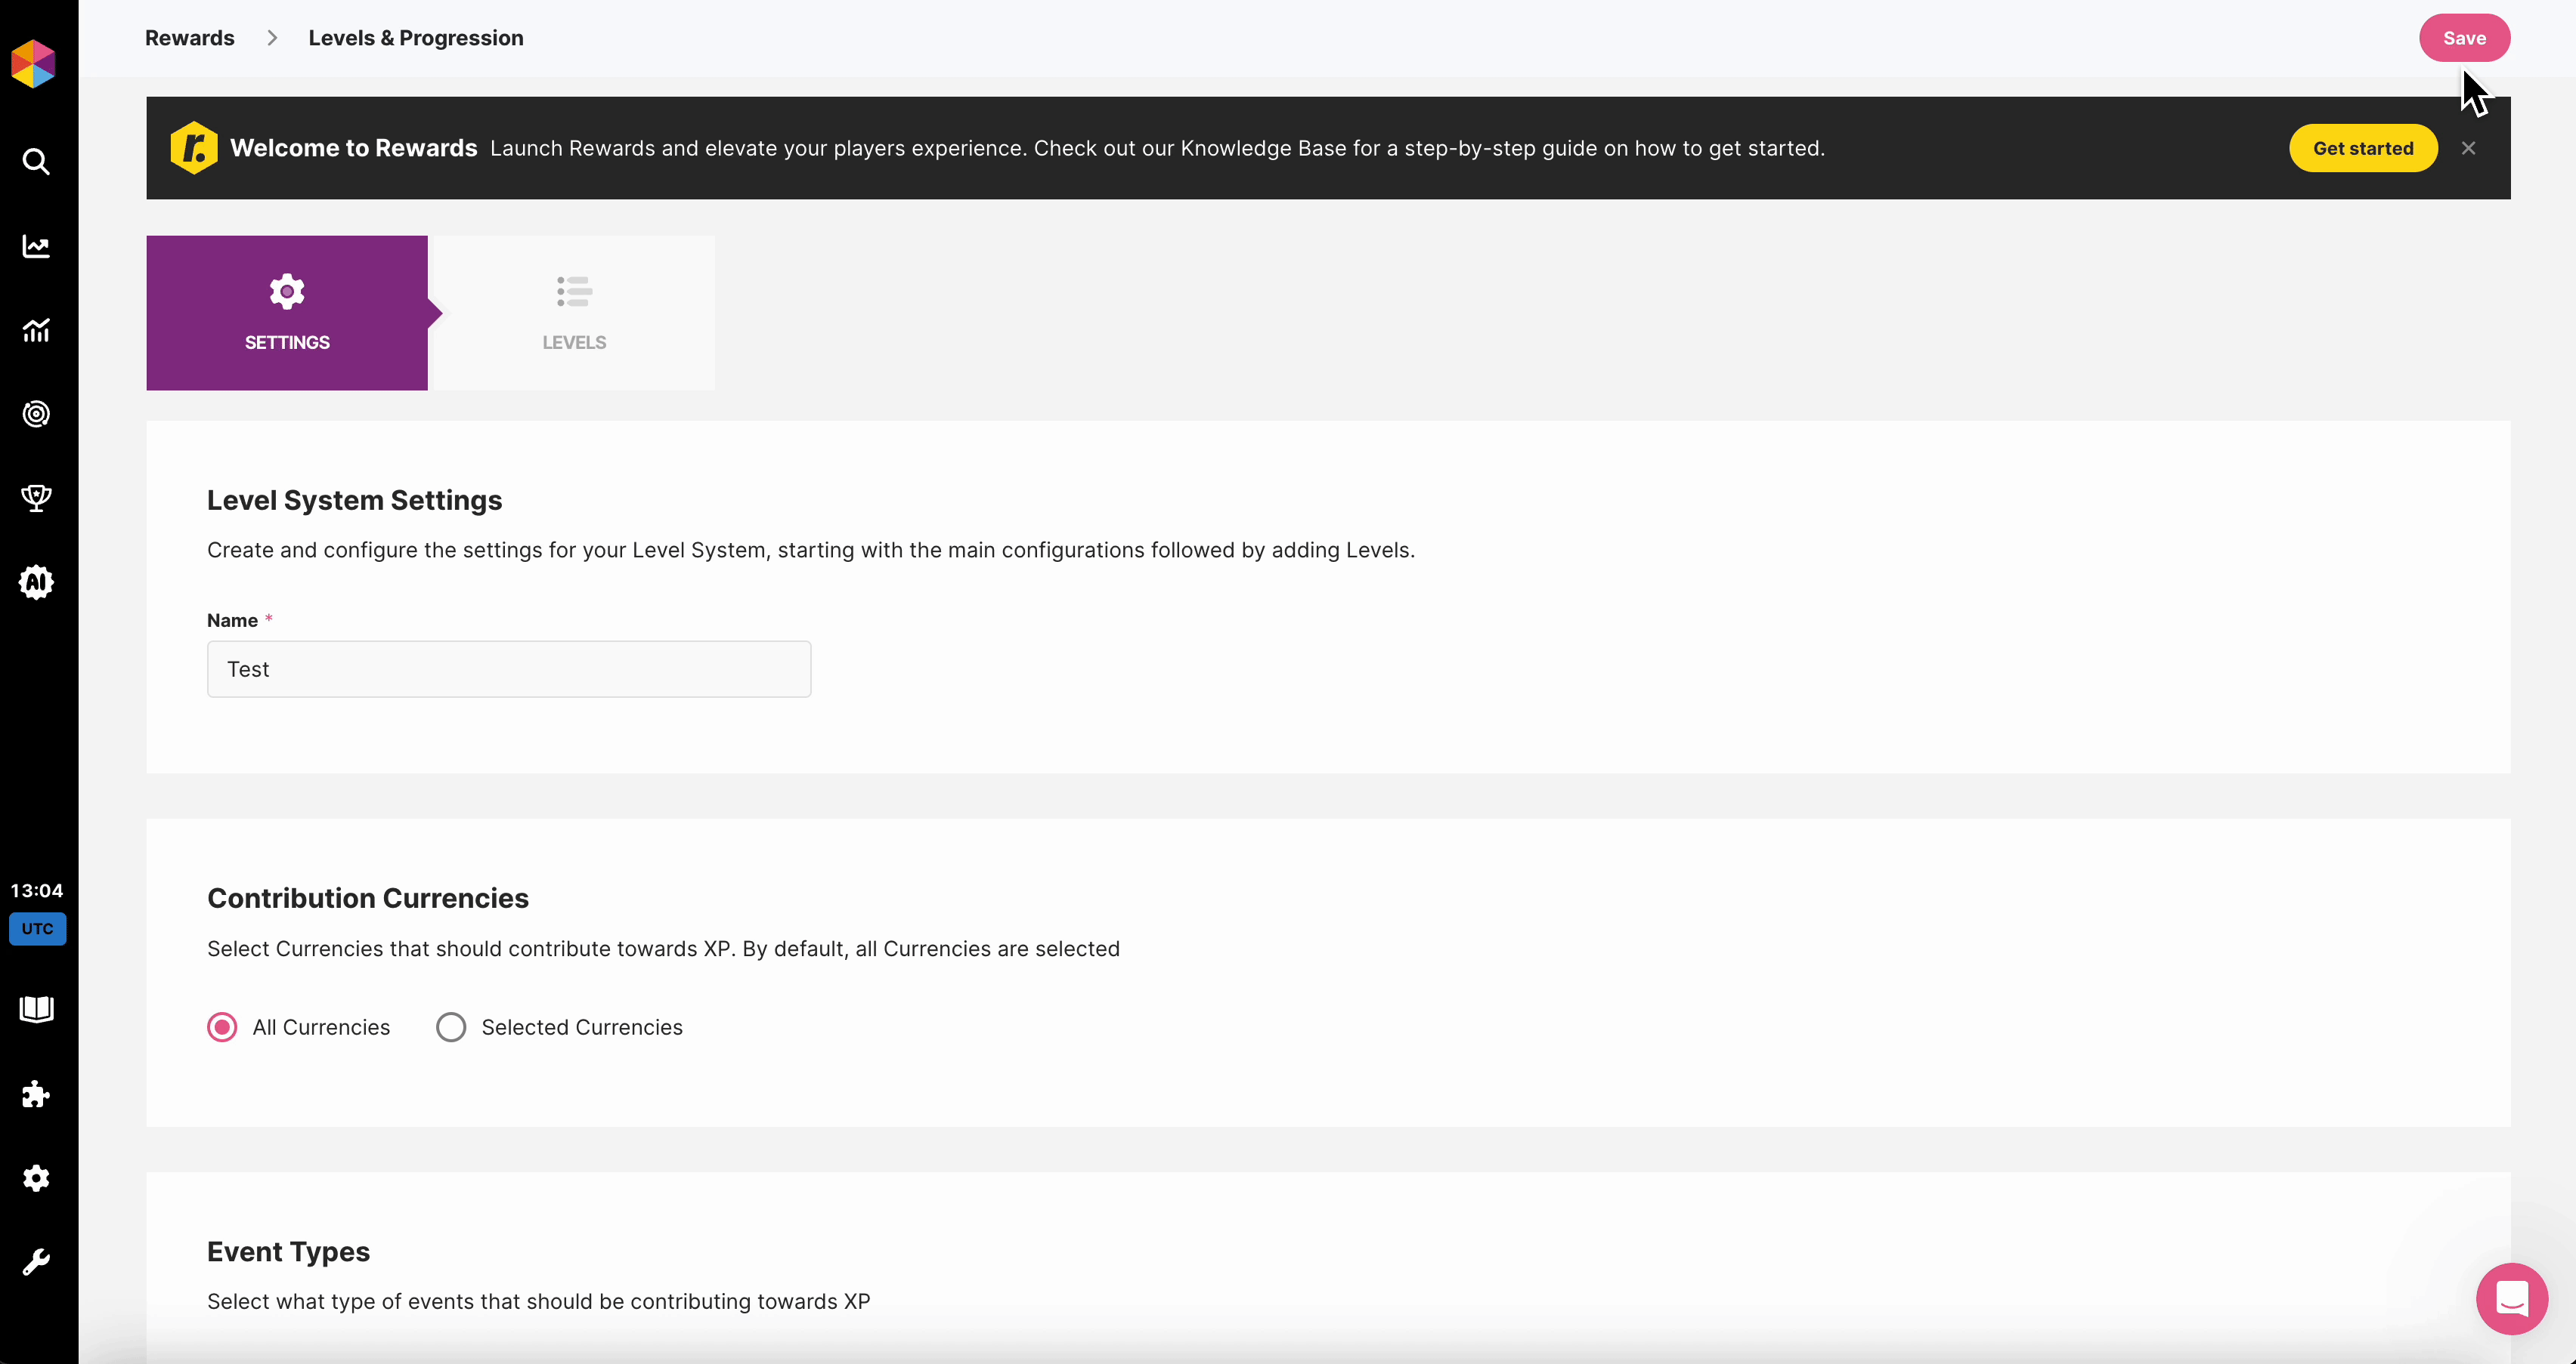Select the All Currencies radio option

click(x=222, y=1027)
